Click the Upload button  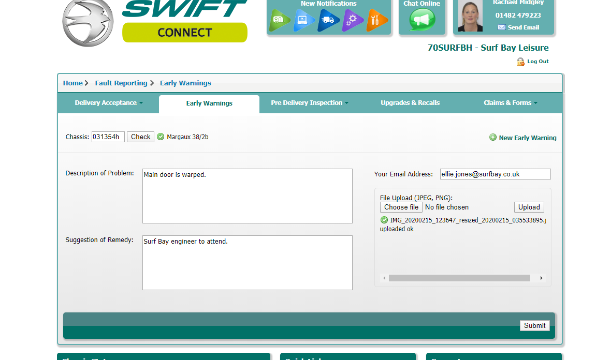529,207
